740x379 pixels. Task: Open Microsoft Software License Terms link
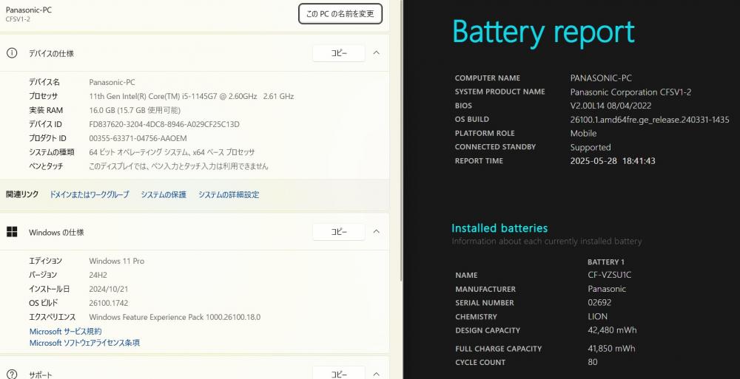(84, 343)
